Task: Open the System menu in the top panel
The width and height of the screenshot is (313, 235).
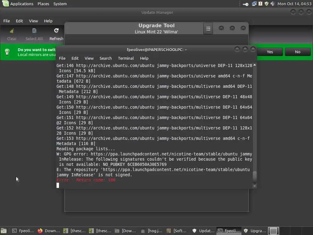Action: coord(60,4)
